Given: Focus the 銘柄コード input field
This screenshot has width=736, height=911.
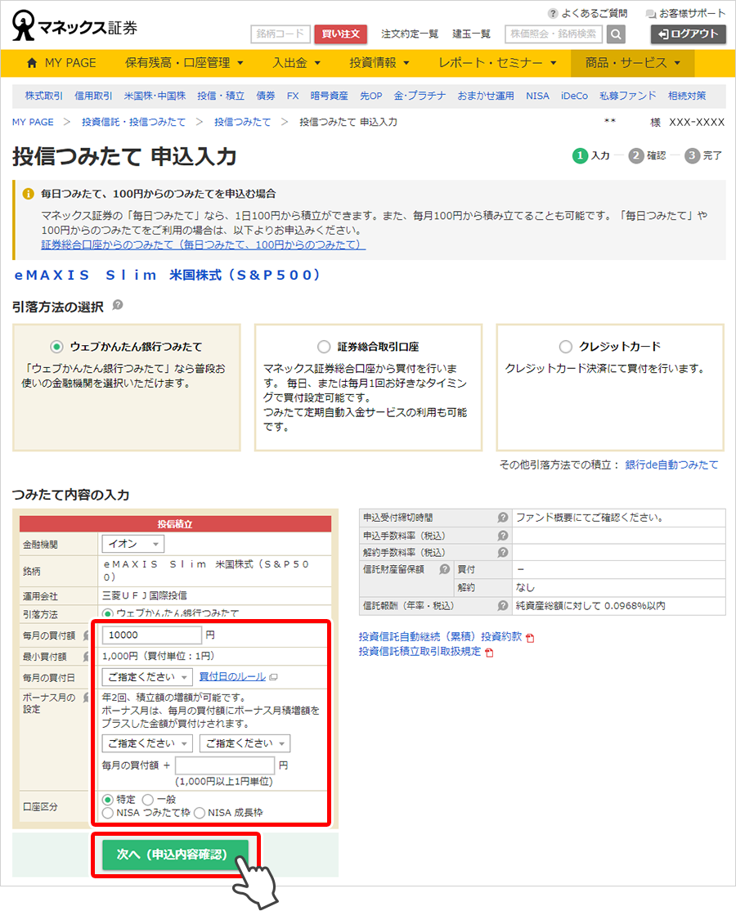Looking at the screenshot, I should click(280, 34).
